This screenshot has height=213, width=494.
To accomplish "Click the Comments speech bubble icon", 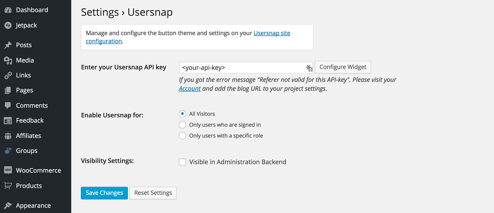I will pos(8,106).
